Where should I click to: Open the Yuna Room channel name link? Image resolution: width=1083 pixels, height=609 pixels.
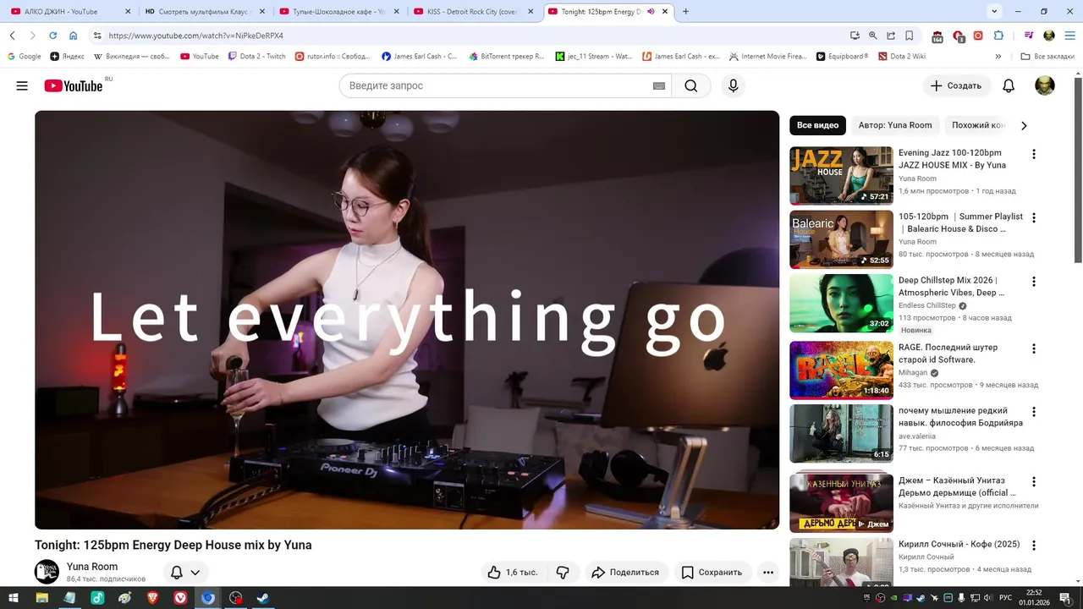coord(92,567)
